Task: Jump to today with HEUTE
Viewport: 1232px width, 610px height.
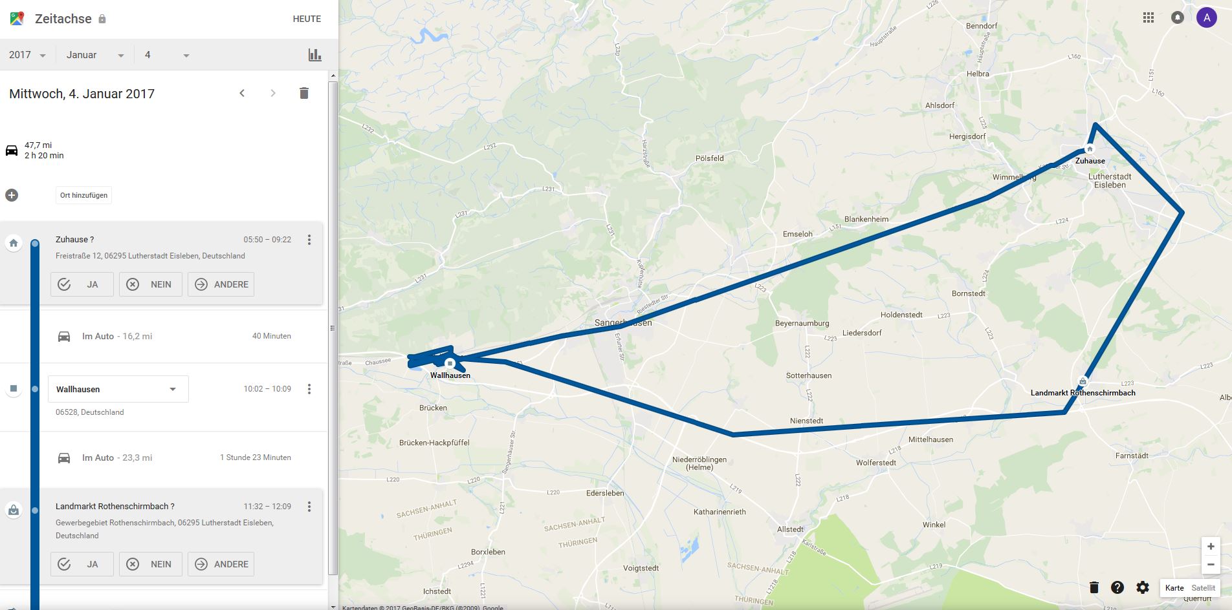Action: tap(307, 19)
